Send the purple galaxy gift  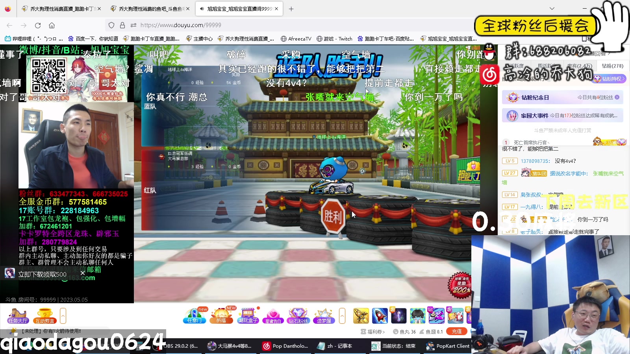[x=399, y=316]
